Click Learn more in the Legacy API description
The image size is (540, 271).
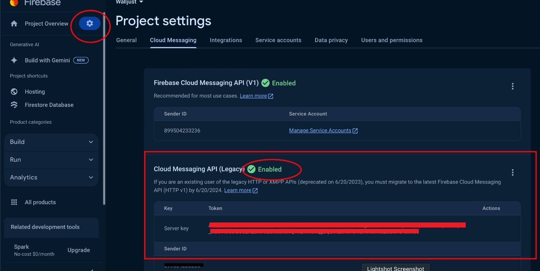[238, 190]
